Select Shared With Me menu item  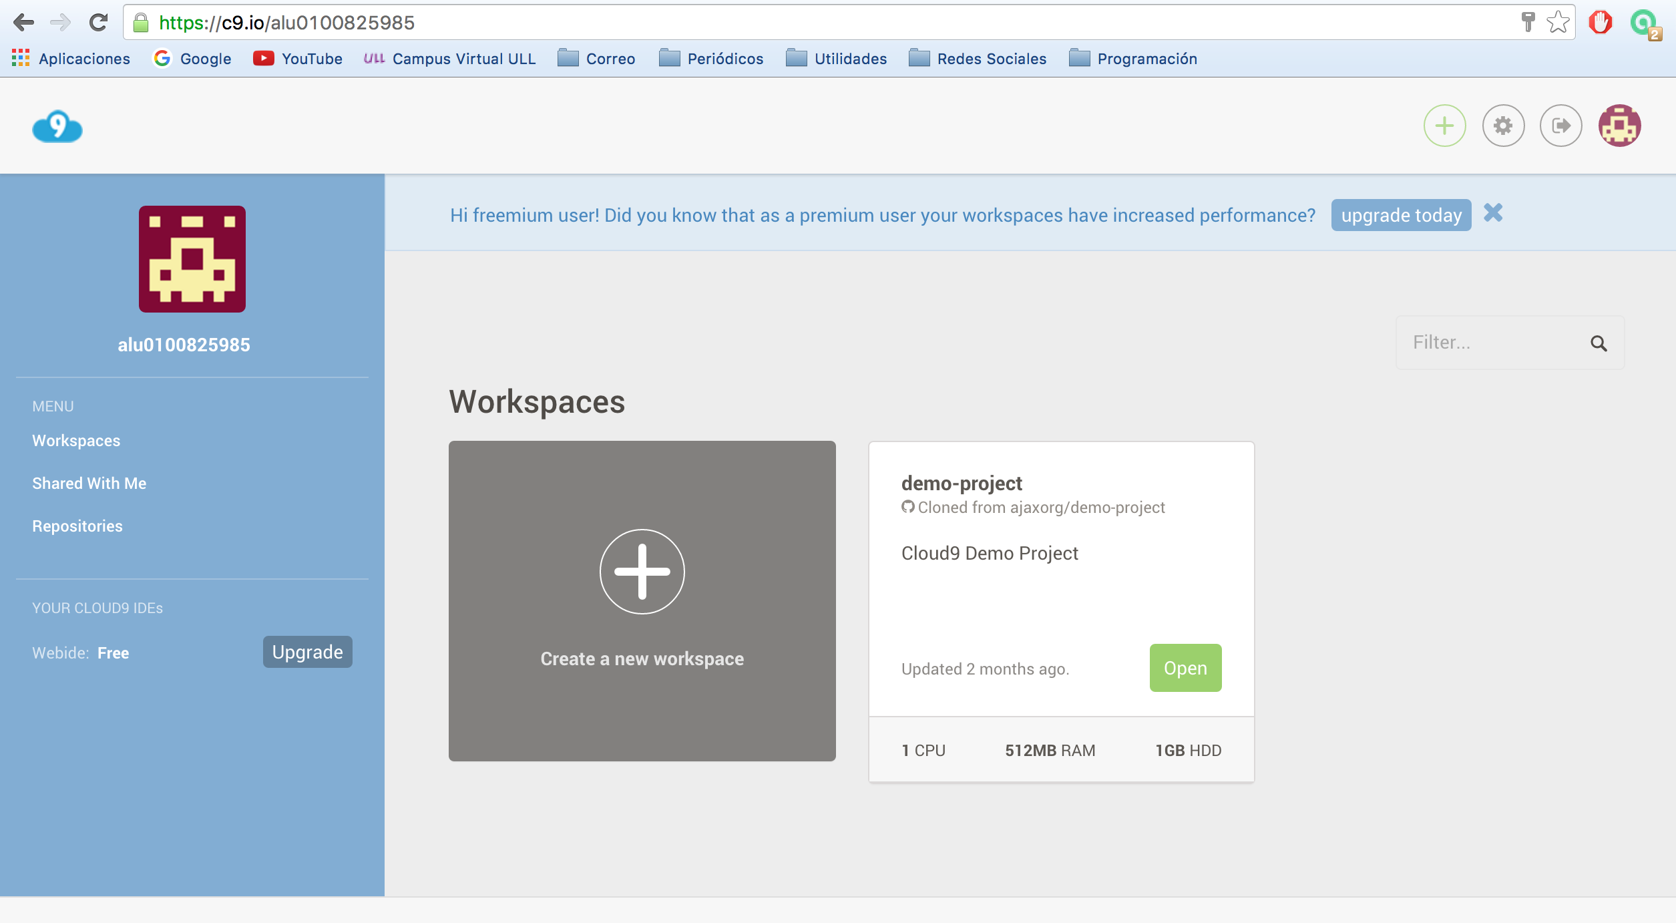click(x=89, y=484)
